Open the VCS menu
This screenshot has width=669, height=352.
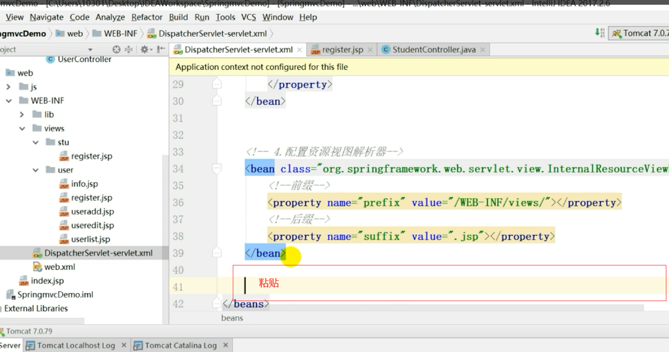(x=249, y=17)
